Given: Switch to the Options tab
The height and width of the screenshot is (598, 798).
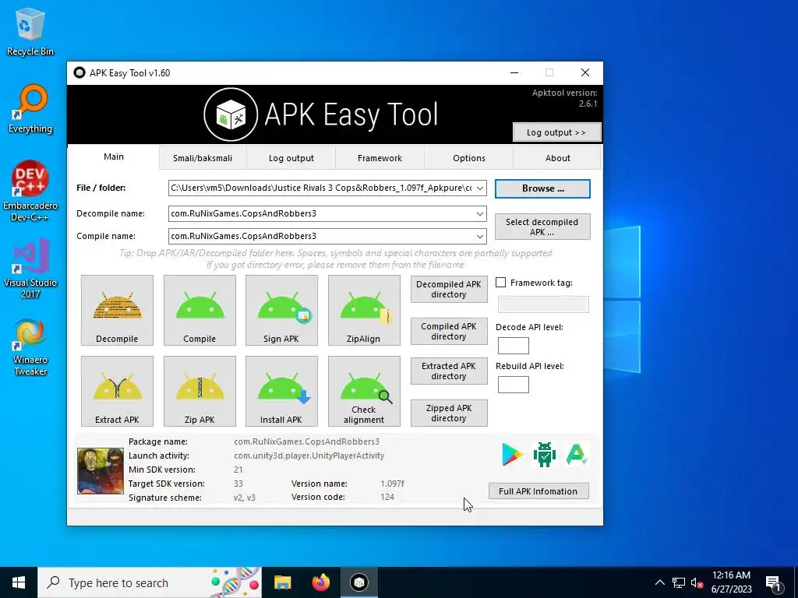Looking at the screenshot, I should pos(468,158).
